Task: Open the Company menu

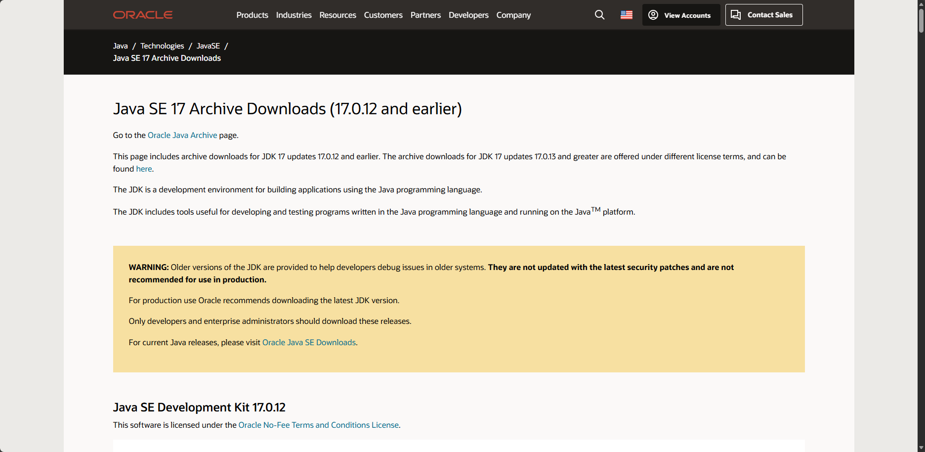Action: click(513, 15)
